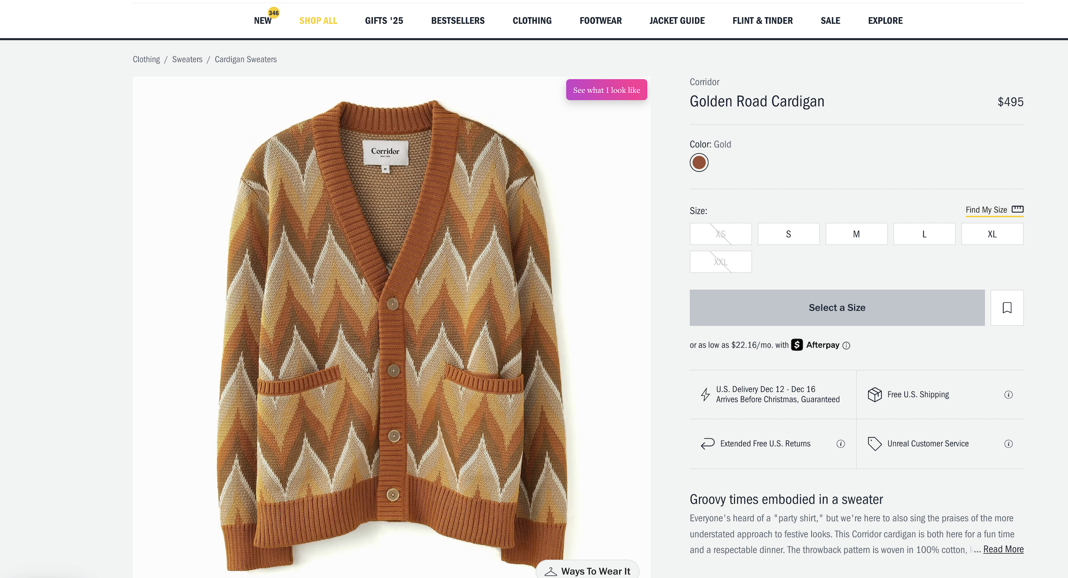The width and height of the screenshot is (1068, 578).
Task: Go to the Sale menu item
Action: pyautogui.click(x=830, y=21)
